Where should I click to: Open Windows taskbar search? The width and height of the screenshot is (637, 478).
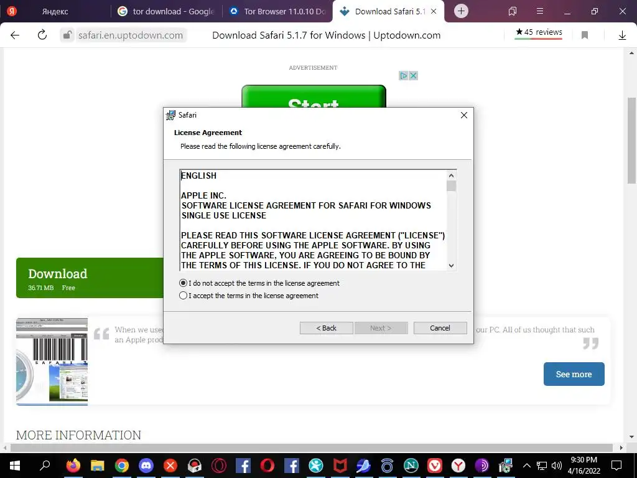pyautogui.click(x=45, y=465)
